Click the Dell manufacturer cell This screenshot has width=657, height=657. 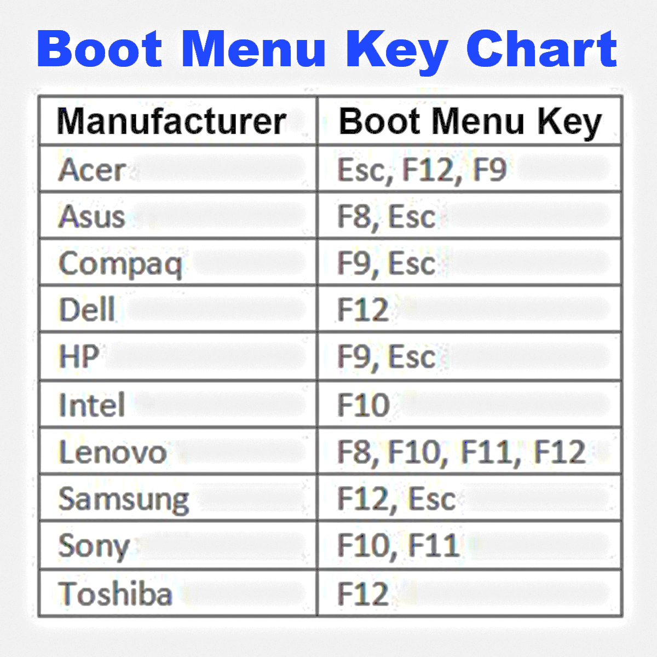click(x=178, y=309)
